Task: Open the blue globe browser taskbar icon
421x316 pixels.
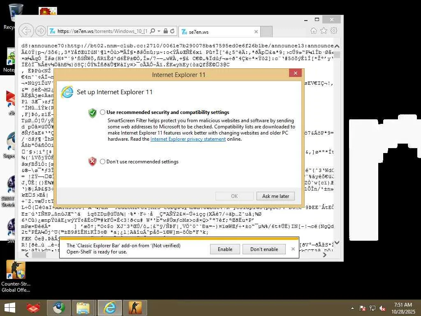Action: [x=58, y=308]
